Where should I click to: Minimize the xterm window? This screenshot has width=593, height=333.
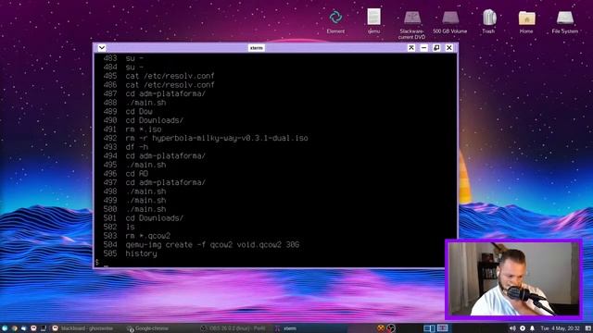click(423, 48)
